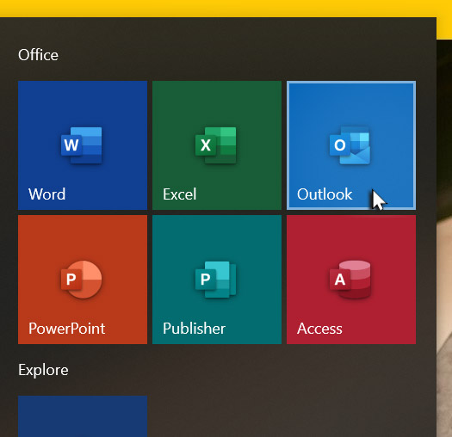Open the Publisher tile

(217, 280)
